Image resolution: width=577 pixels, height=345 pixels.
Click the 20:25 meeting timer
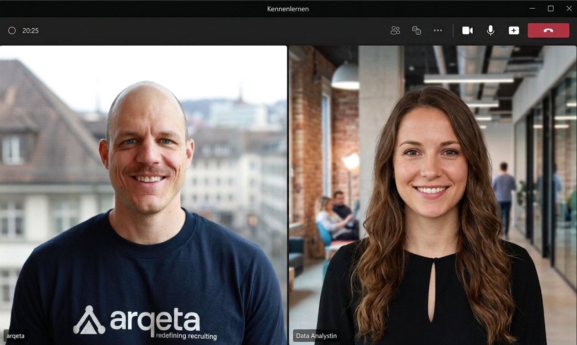(x=30, y=31)
